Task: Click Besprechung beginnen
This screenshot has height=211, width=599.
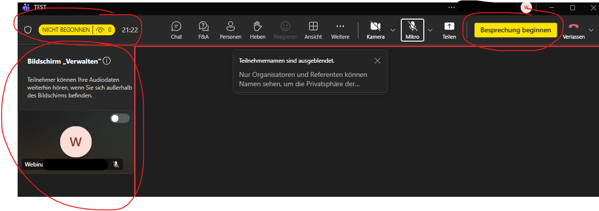Action: [516, 30]
